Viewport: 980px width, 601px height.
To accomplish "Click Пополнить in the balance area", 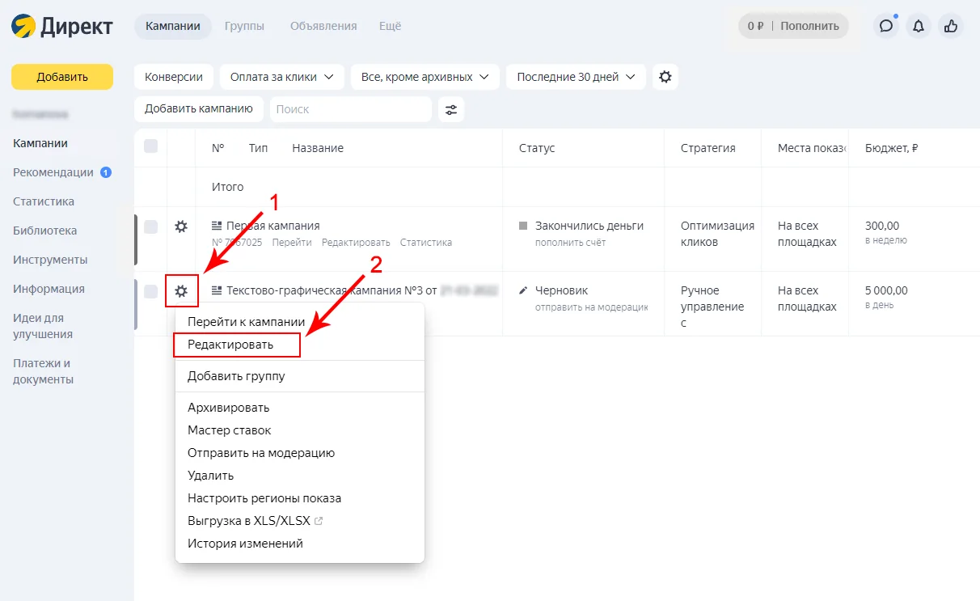I will point(809,26).
